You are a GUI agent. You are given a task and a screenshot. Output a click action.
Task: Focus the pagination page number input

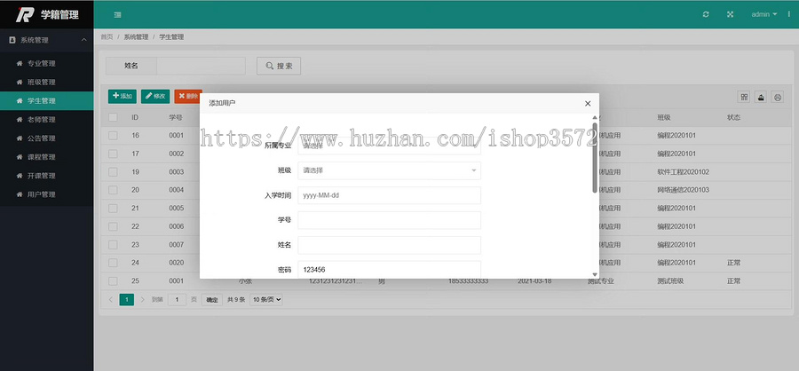coord(177,300)
